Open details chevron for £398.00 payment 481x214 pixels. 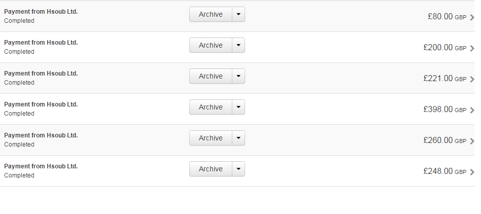tap(472, 110)
